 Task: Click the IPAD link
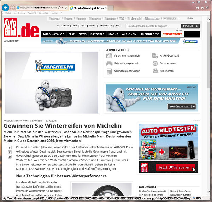tap(83, 26)
